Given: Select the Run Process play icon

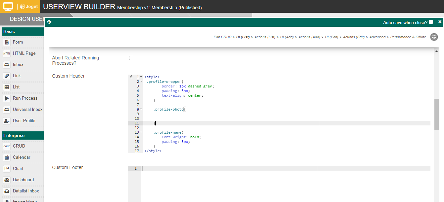Looking at the screenshot, I should pyautogui.click(x=7, y=98).
